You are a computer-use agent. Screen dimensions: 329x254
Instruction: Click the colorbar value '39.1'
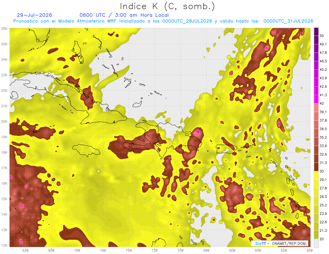pyautogui.click(x=323, y=112)
